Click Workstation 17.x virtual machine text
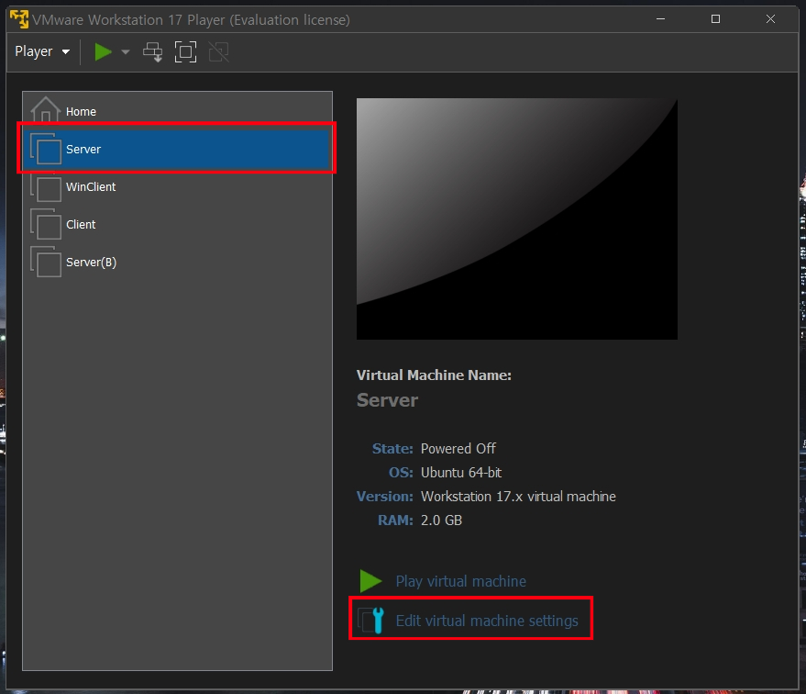806x694 pixels. [x=518, y=497]
